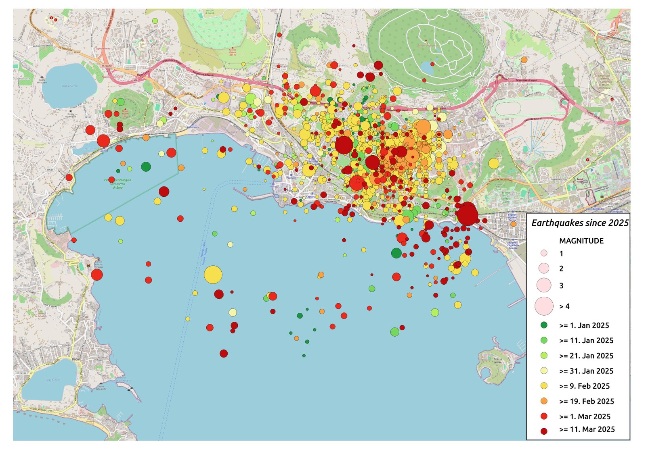This screenshot has width=646, height=456.
Task: Select the dark red '>= 11. Mar 2025' legend dot
Action: click(544, 431)
